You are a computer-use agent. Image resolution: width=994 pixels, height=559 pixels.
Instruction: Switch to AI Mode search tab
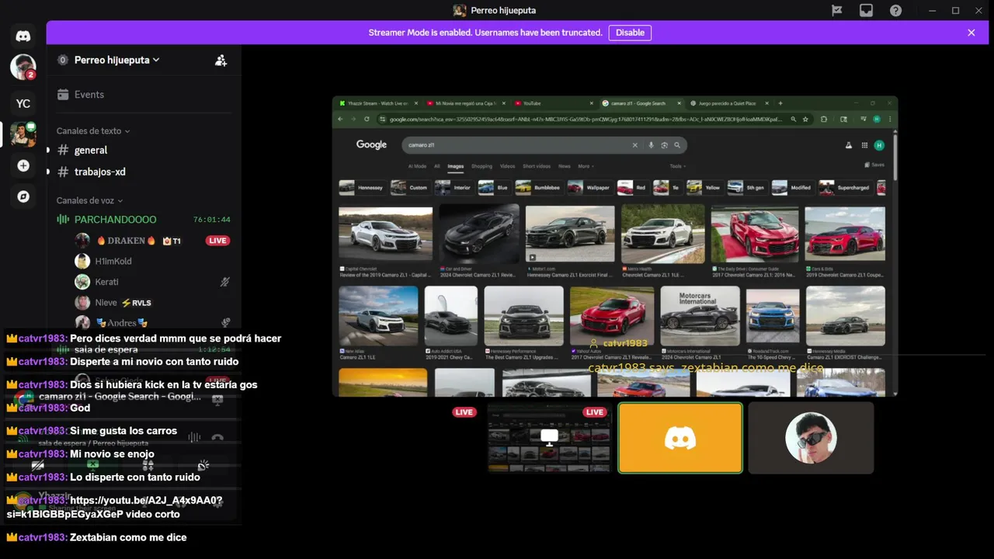point(417,166)
